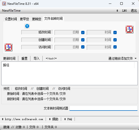Click the NewFileTime icon at top right of panel
Viewport: 139px width, 130px height.
click(x=129, y=29)
